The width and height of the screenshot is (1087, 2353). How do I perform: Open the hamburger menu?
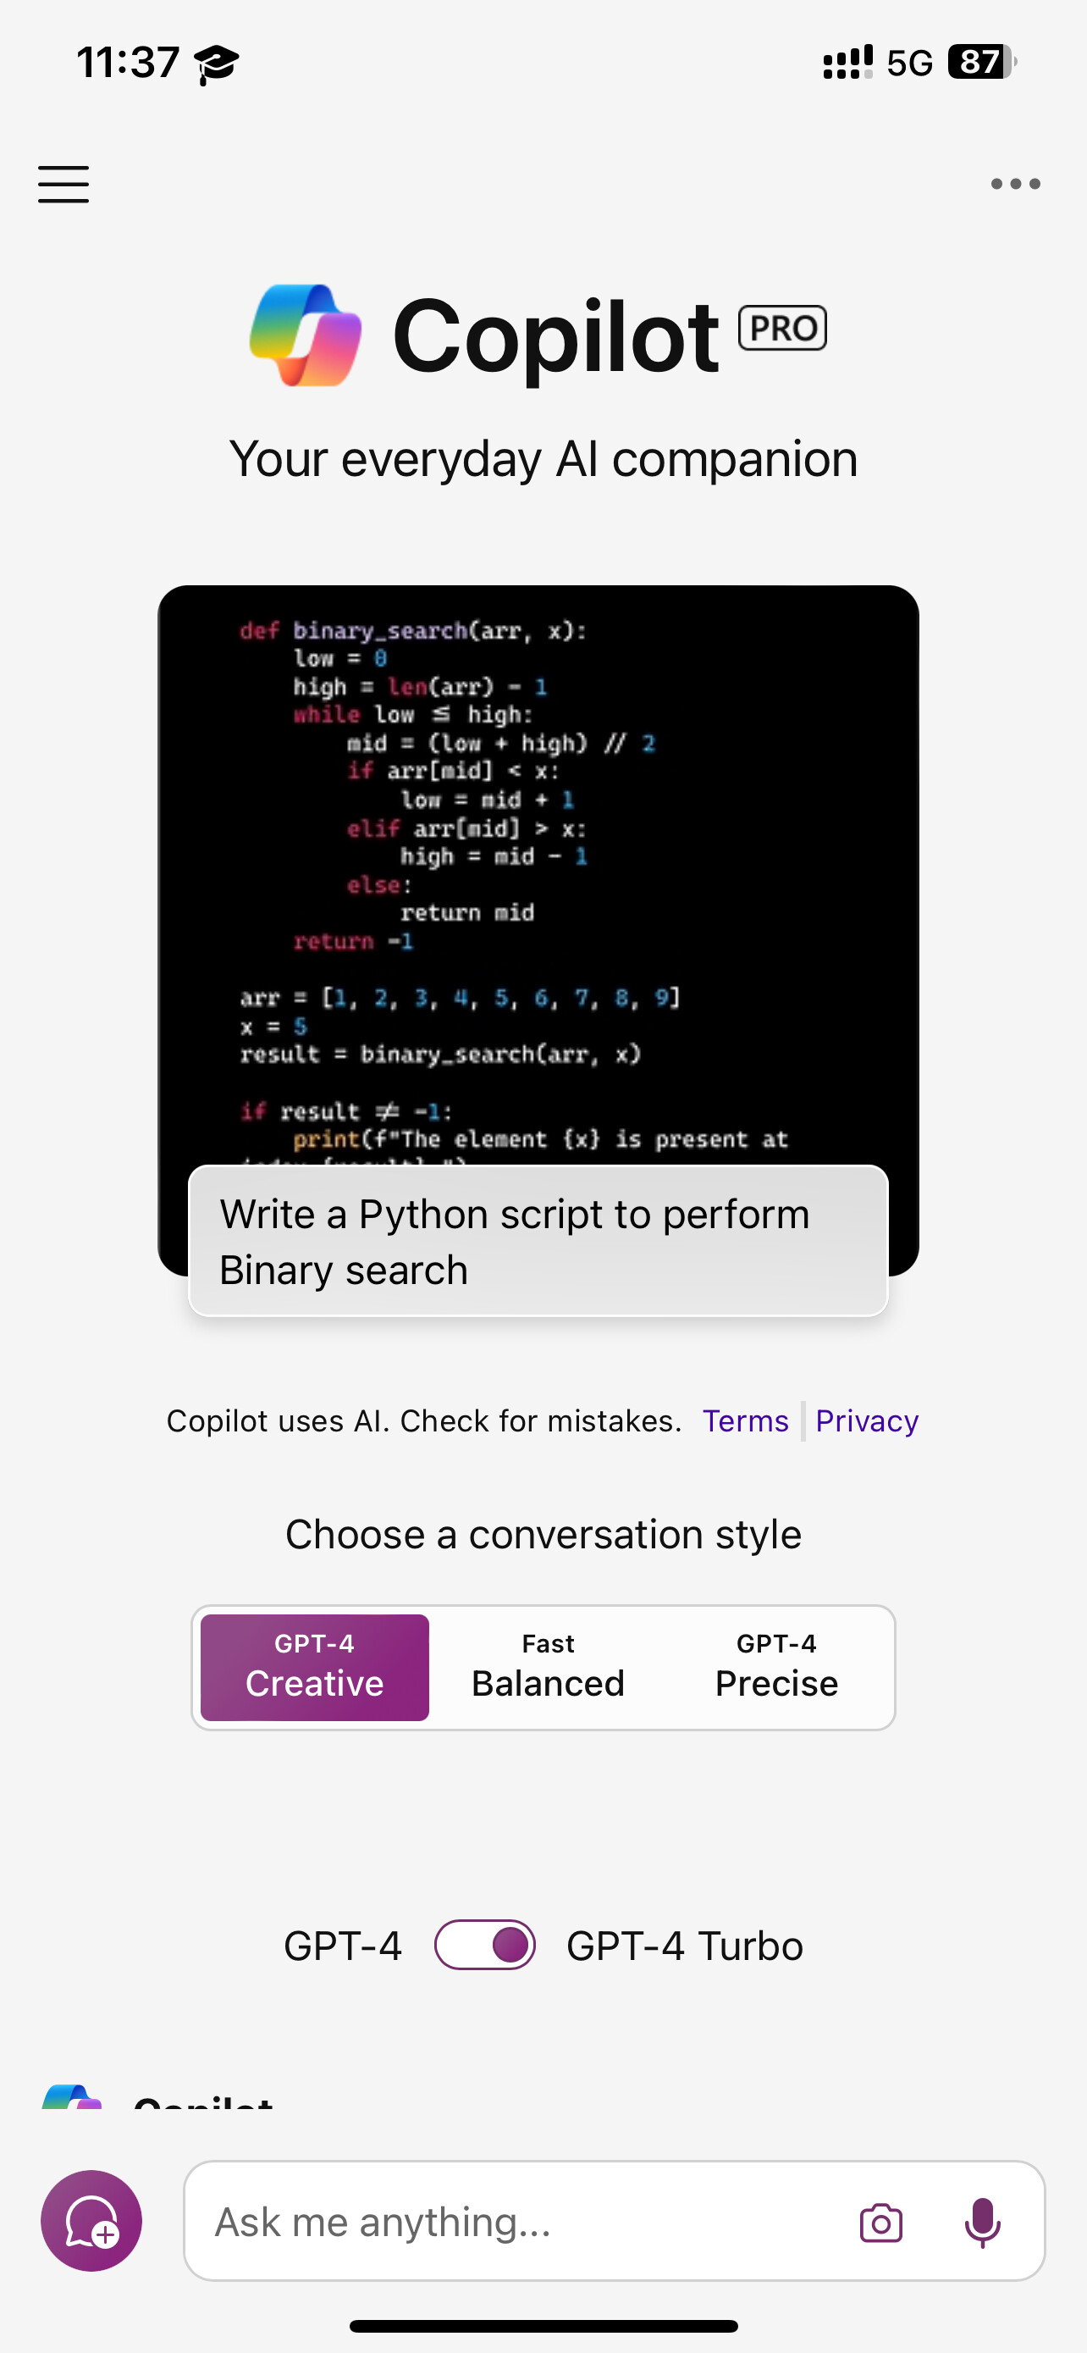tap(63, 184)
